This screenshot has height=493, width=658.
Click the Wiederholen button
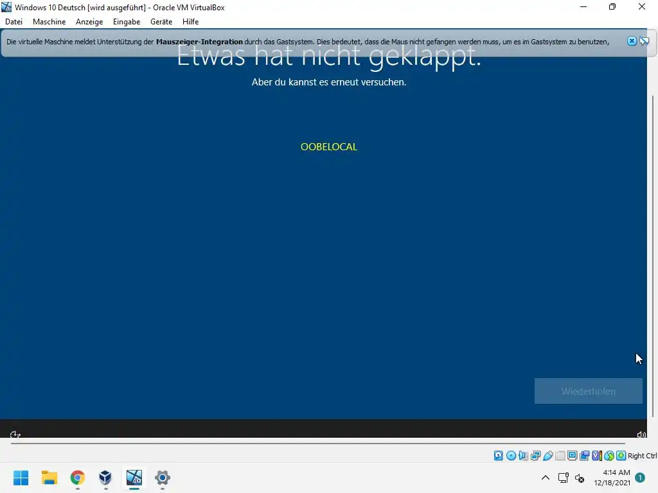(x=589, y=391)
